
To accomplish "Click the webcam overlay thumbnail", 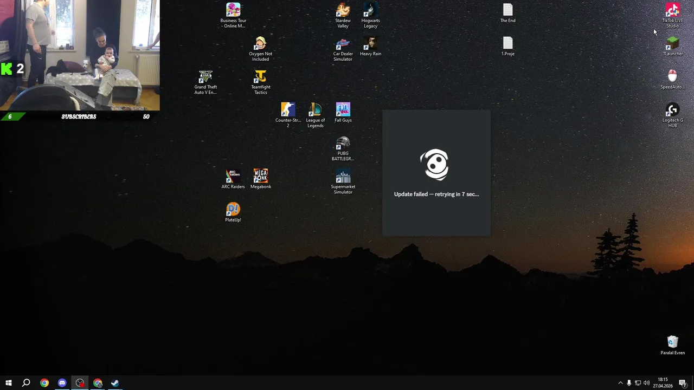I will point(80,55).
